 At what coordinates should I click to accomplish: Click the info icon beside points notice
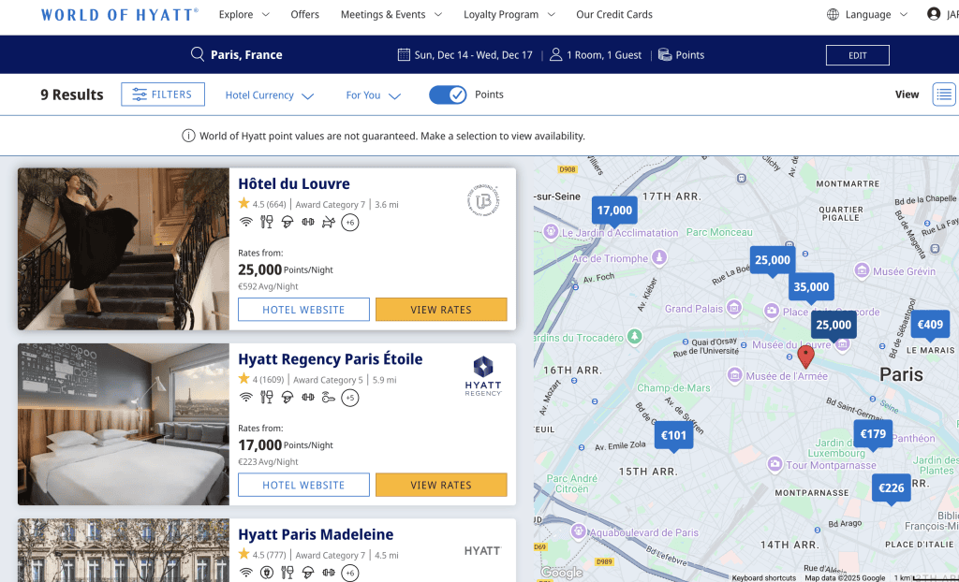188,136
